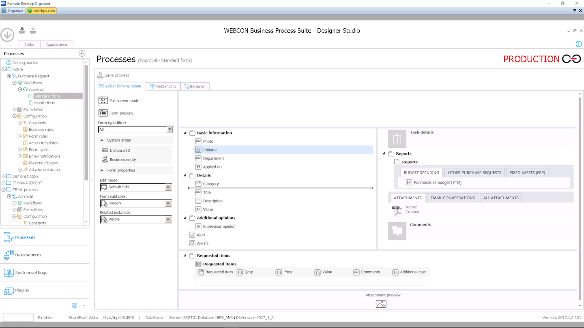The height and width of the screenshot is (328, 584).
Task: Select the Plugins section icon
Action: click(9, 290)
